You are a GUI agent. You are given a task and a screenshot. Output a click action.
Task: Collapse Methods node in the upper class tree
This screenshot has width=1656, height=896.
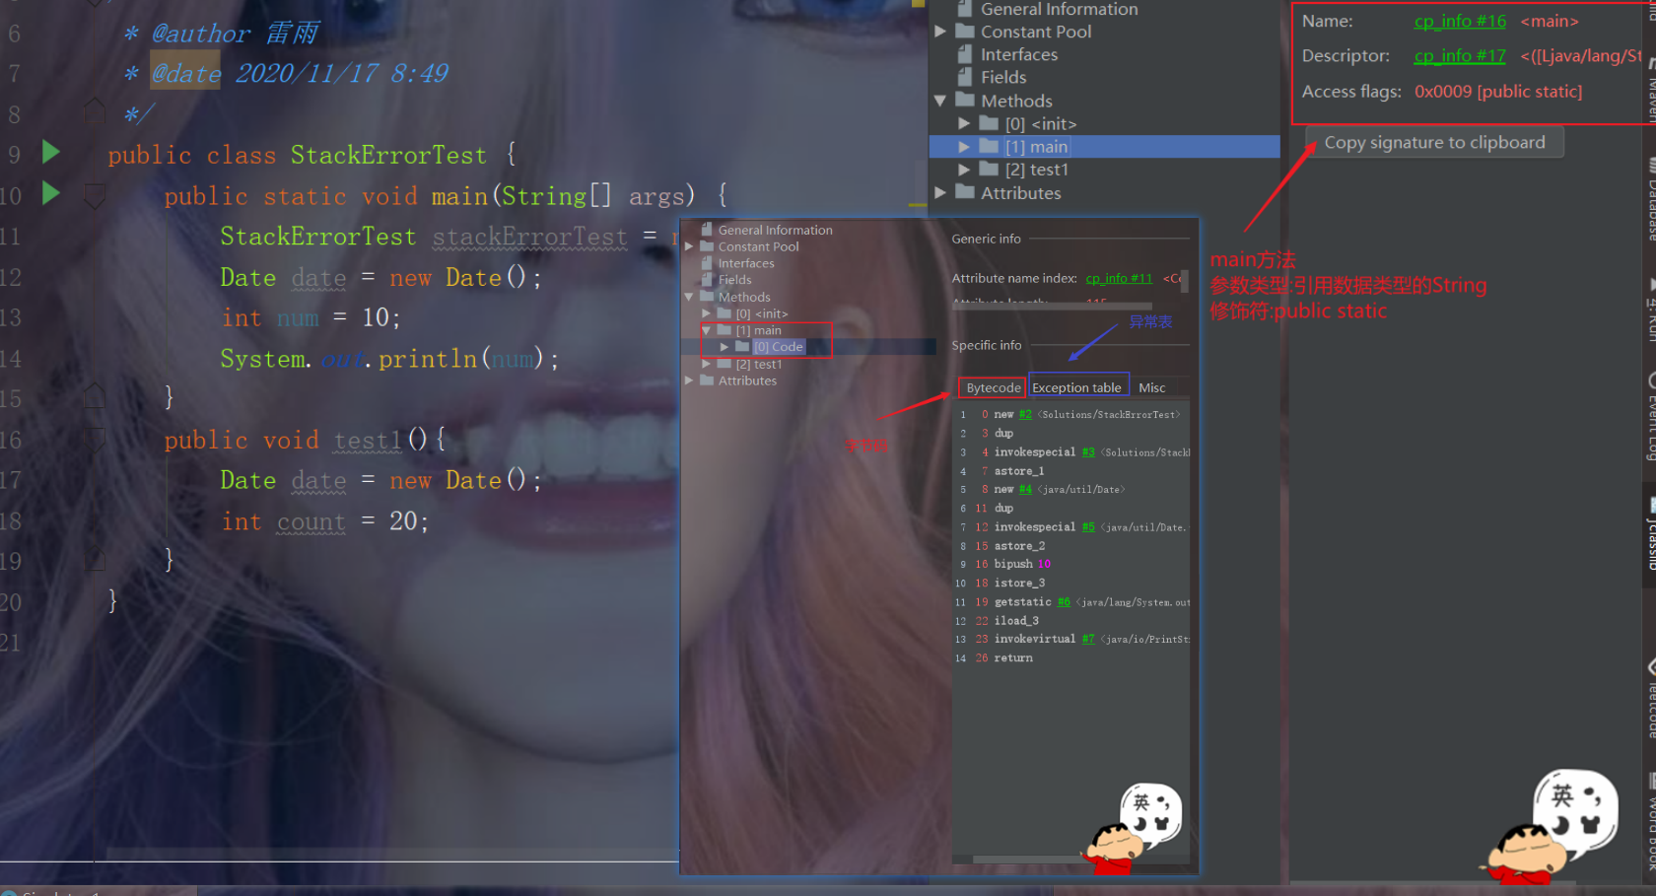[x=940, y=101]
